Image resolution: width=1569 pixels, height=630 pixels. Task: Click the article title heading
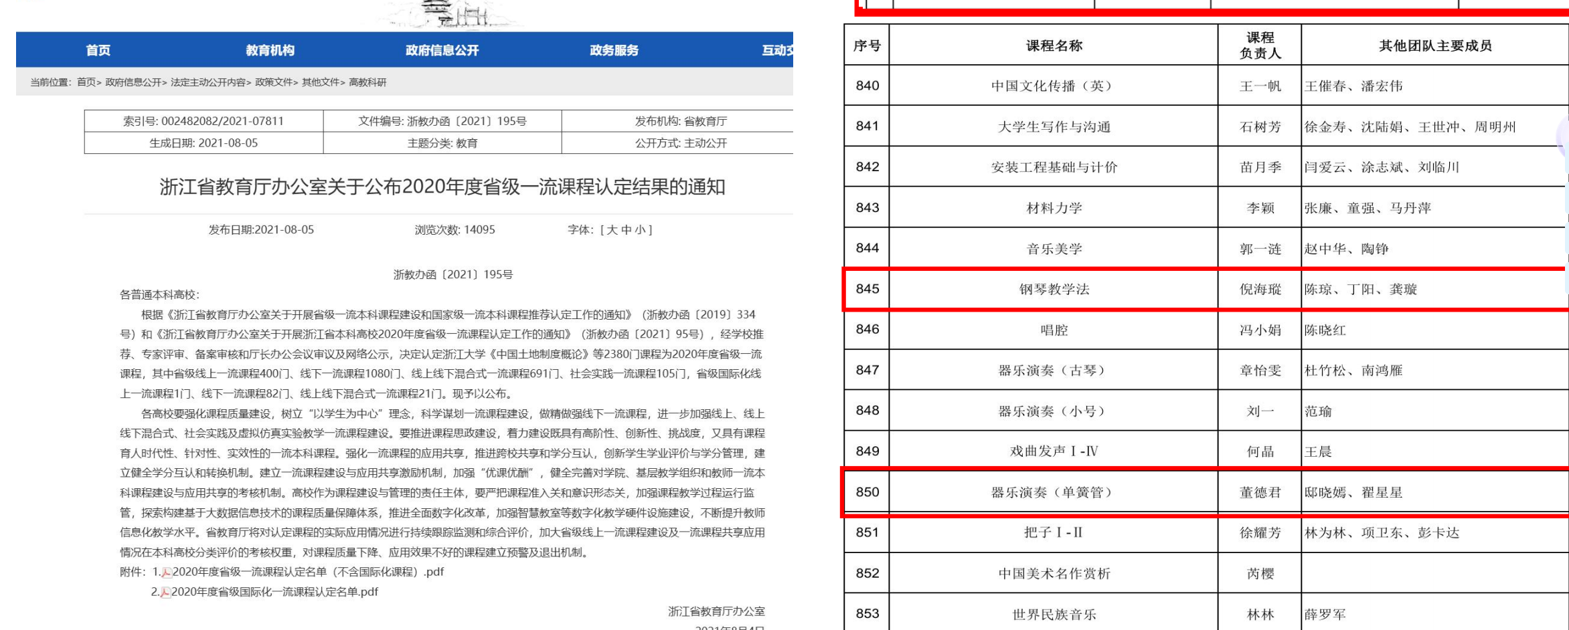442,187
